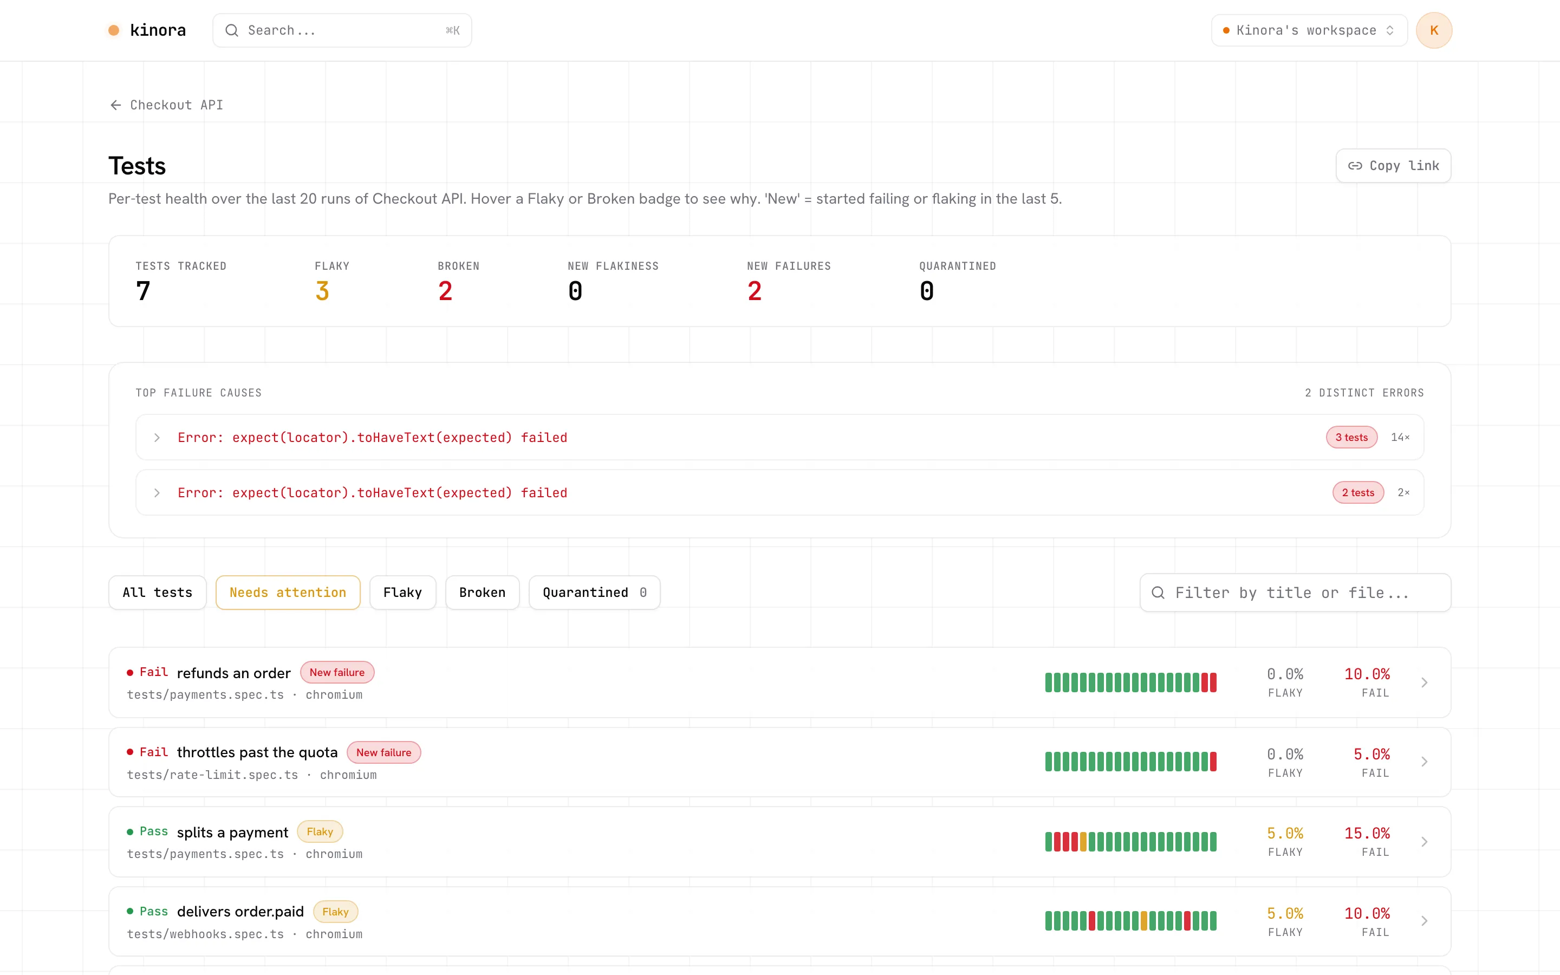Click the 2 tests badge
1560x975 pixels.
[x=1357, y=493]
